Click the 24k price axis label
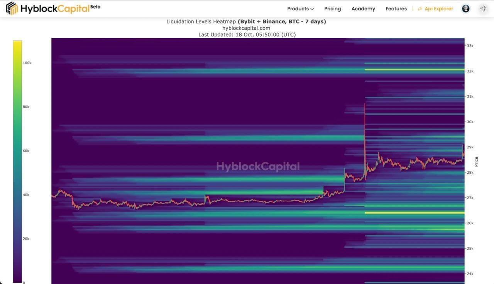494x284 pixels. [470, 274]
